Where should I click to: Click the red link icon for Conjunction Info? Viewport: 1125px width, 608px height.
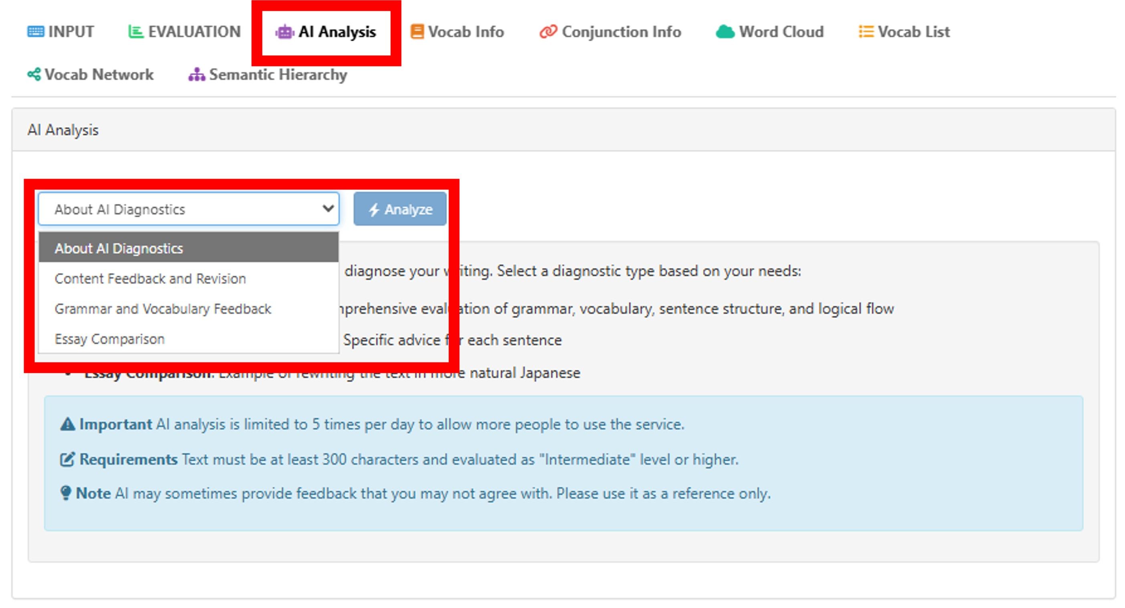(547, 32)
